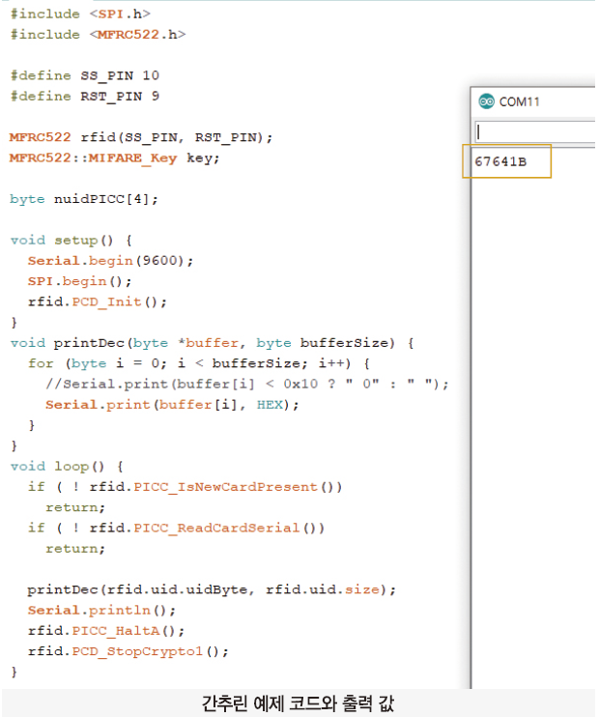Click the #define SS_PIN 10 line
This screenshot has width=599, height=717.
tap(85, 75)
